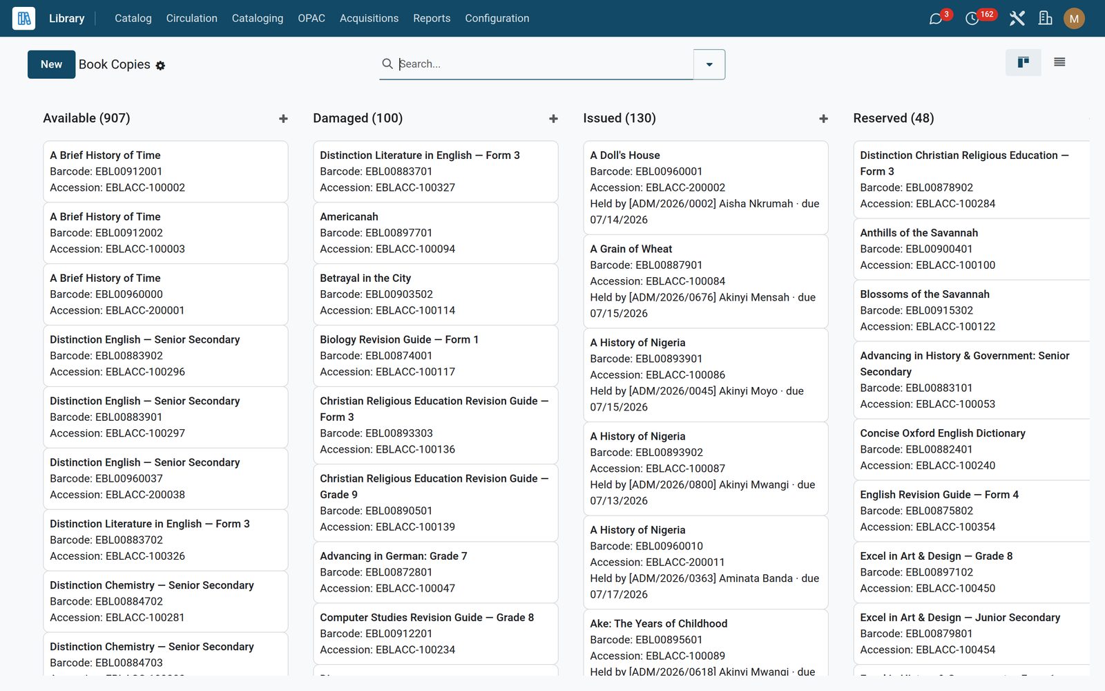
Task: Open the activities clock icon
Action: (972, 19)
